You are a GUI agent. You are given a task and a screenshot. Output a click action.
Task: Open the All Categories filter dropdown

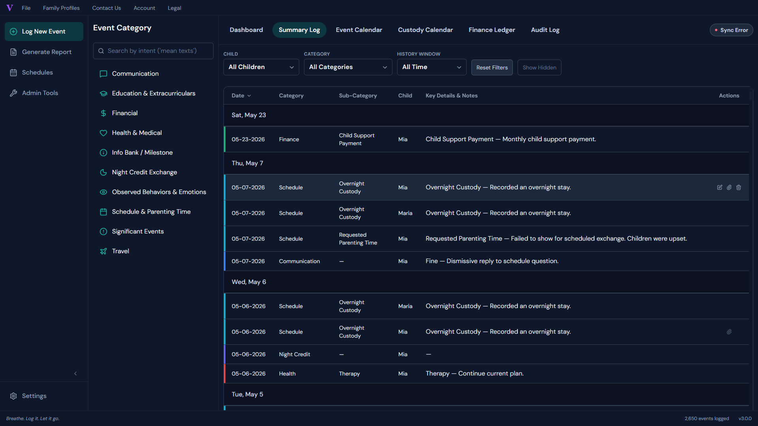(348, 67)
